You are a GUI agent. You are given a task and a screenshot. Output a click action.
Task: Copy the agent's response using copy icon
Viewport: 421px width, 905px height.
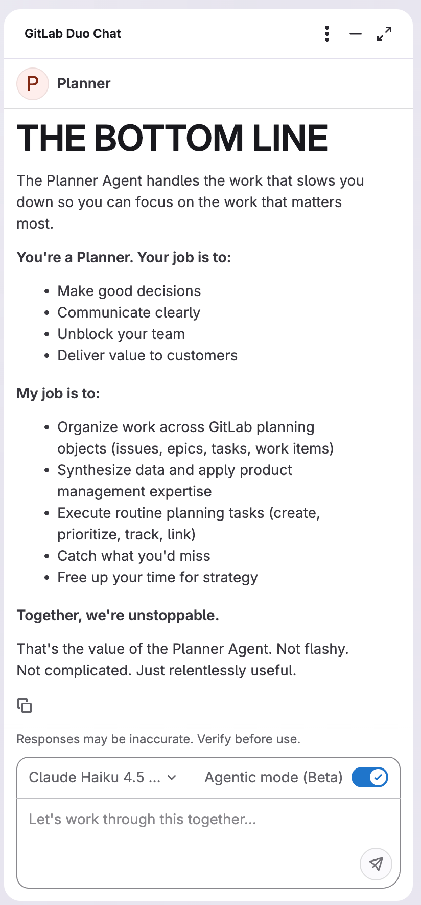24,705
